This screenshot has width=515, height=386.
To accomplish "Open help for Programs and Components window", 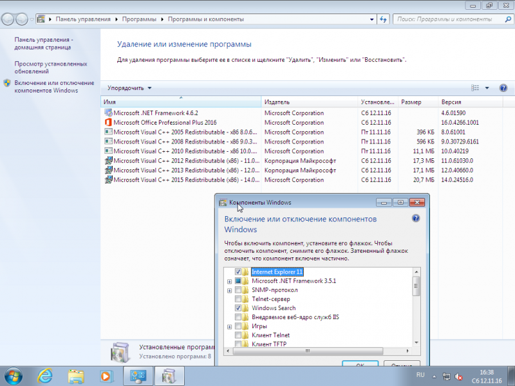I will tap(503, 87).
